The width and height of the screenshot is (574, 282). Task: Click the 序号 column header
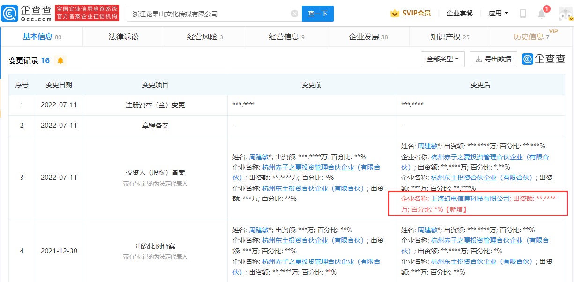point(22,85)
